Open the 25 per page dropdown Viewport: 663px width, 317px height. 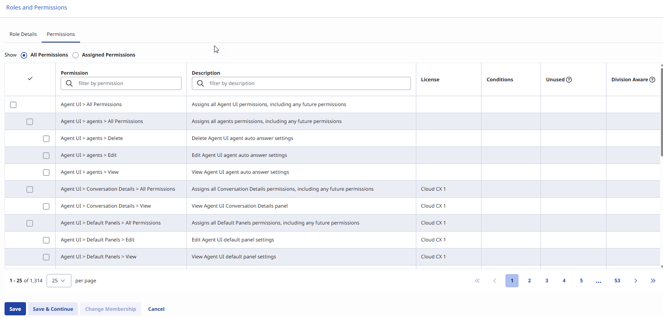pyautogui.click(x=59, y=281)
